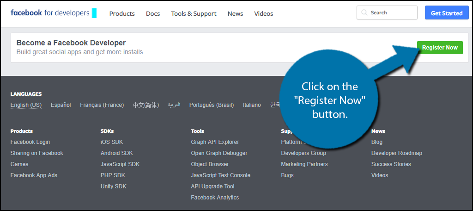Viewport: 473px width, 211px height.
Task: Open Object Browser link
Action: [210, 164]
